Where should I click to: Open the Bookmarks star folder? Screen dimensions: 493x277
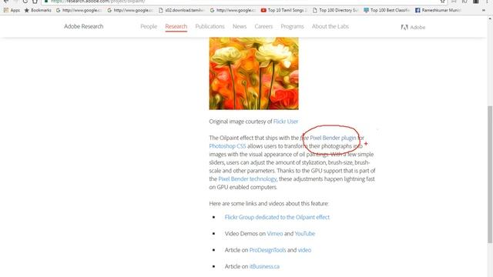point(38,10)
